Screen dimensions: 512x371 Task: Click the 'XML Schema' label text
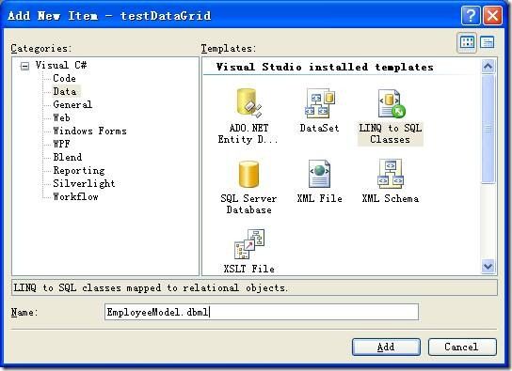click(x=391, y=198)
